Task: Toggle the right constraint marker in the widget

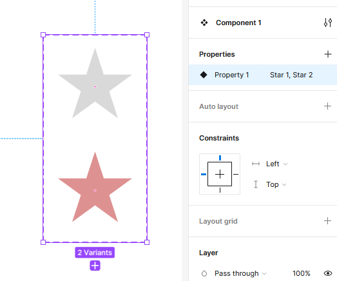Action: point(236,174)
